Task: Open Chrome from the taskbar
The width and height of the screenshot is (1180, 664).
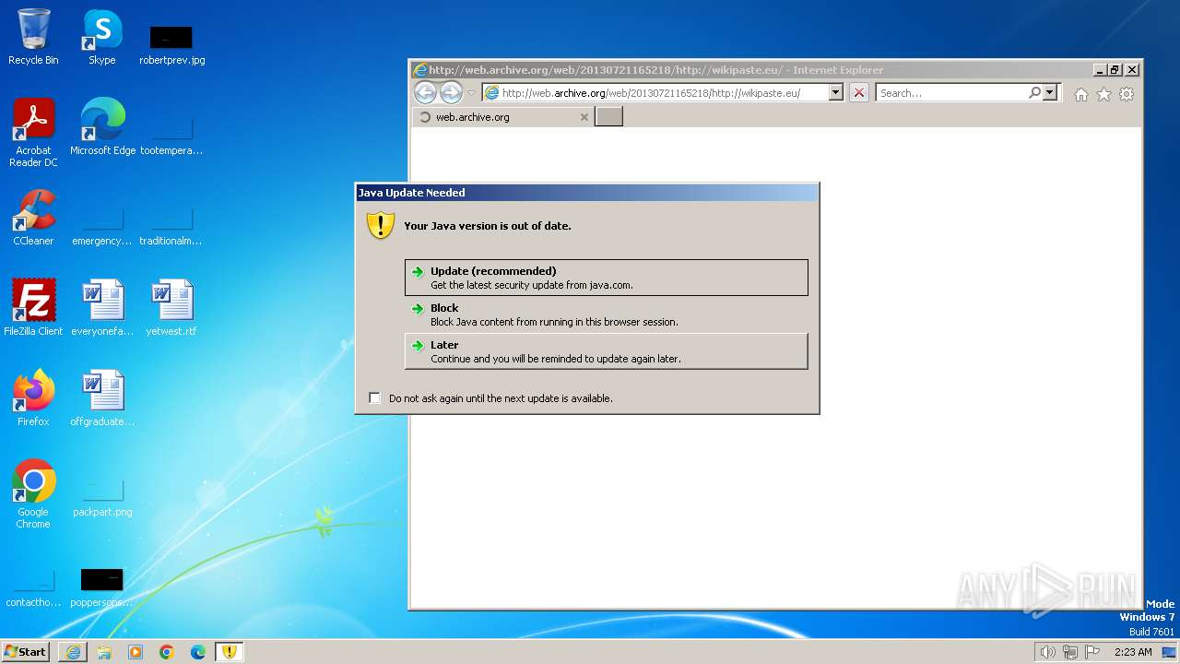Action: pyautogui.click(x=167, y=652)
